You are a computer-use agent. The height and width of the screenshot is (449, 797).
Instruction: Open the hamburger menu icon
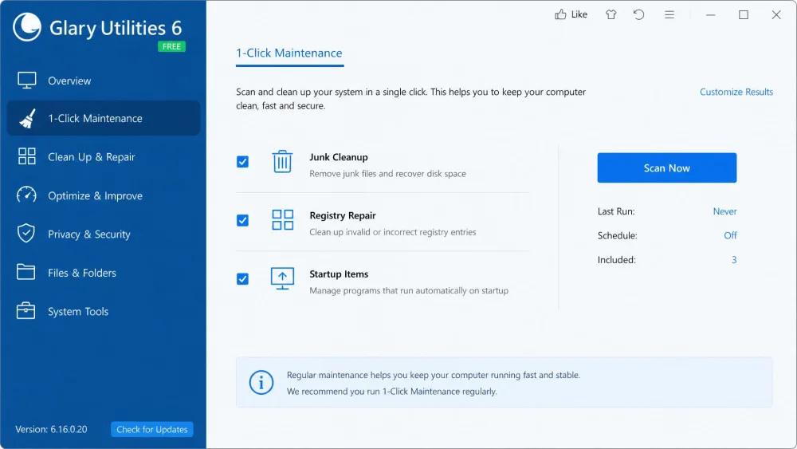(x=669, y=14)
